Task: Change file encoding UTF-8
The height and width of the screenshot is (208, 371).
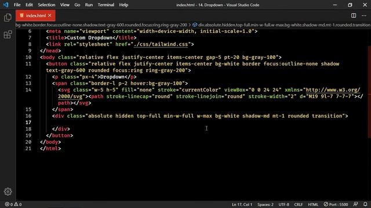Action: (283, 205)
